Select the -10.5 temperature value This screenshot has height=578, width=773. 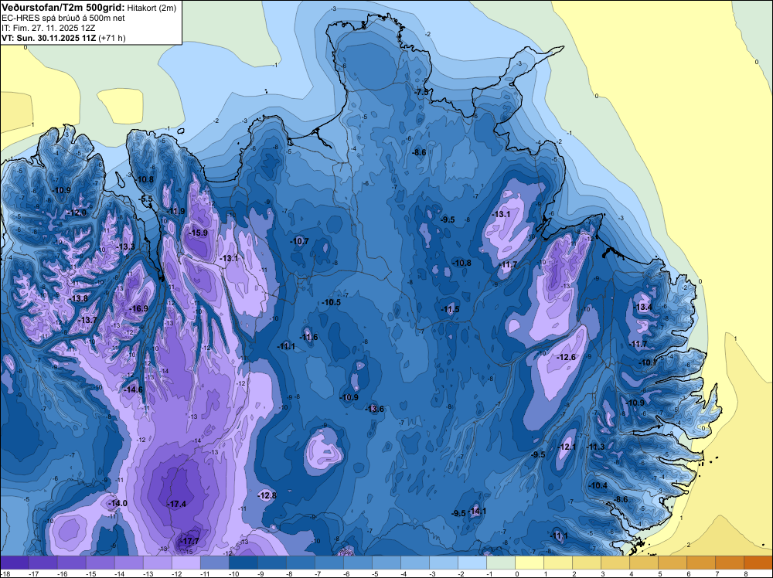pyautogui.click(x=332, y=302)
